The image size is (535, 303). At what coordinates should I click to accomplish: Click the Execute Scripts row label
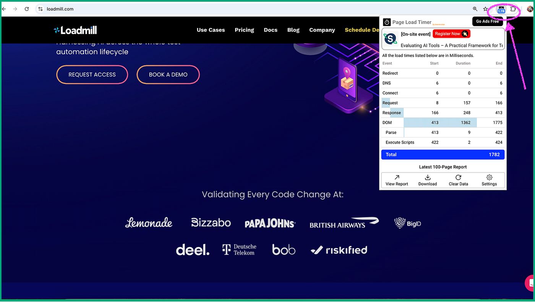(x=400, y=142)
